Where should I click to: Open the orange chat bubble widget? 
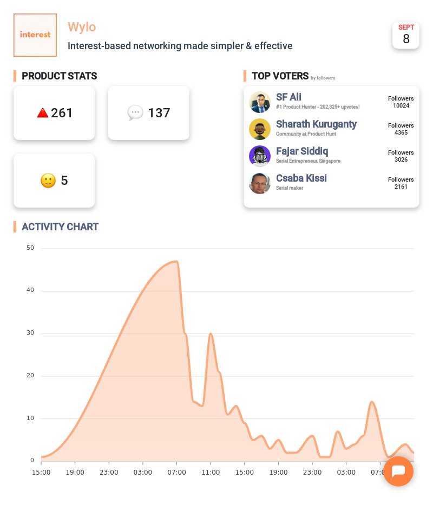[x=398, y=471]
